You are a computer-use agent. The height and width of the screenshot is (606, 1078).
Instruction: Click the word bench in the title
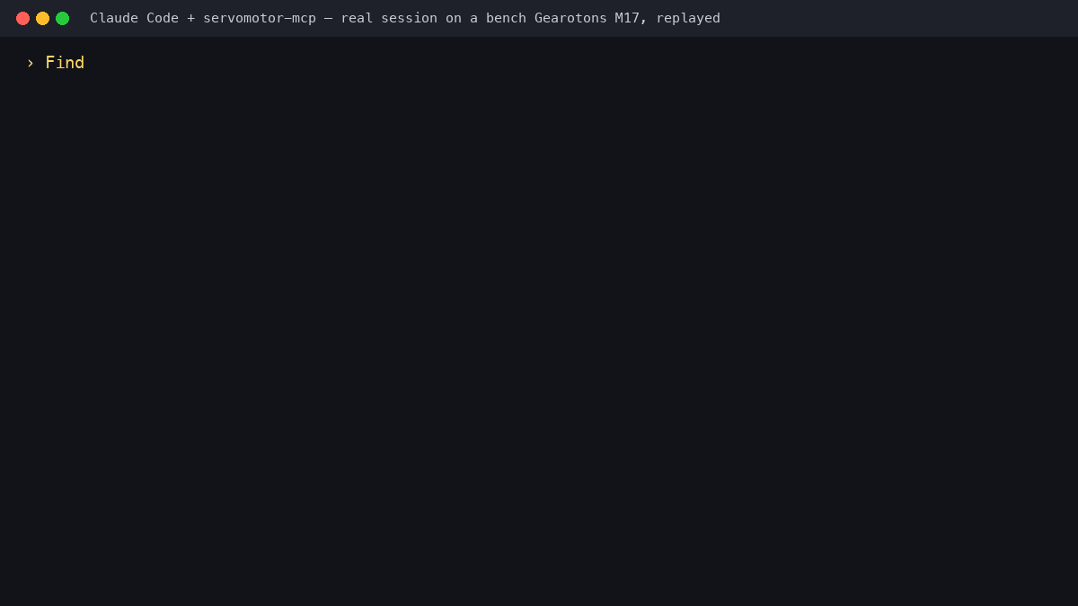(506, 18)
